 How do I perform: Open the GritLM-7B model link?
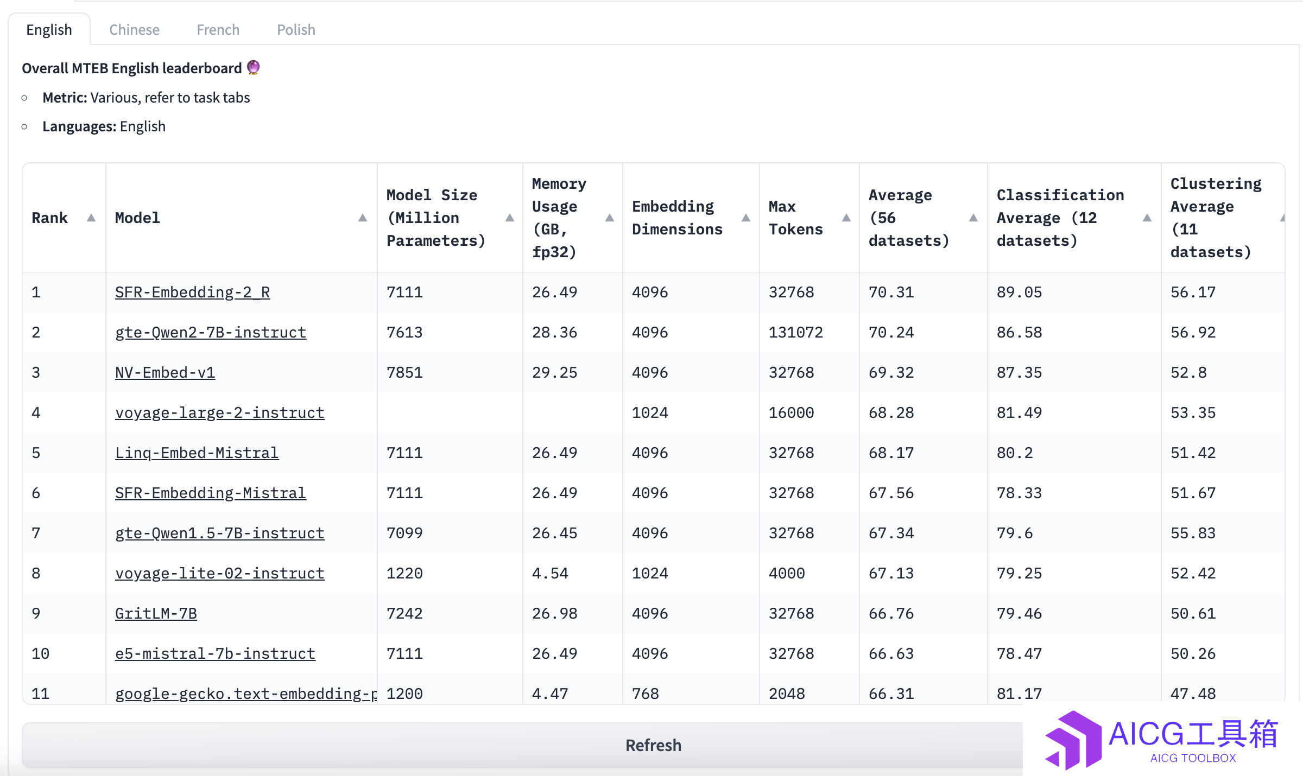click(156, 613)
